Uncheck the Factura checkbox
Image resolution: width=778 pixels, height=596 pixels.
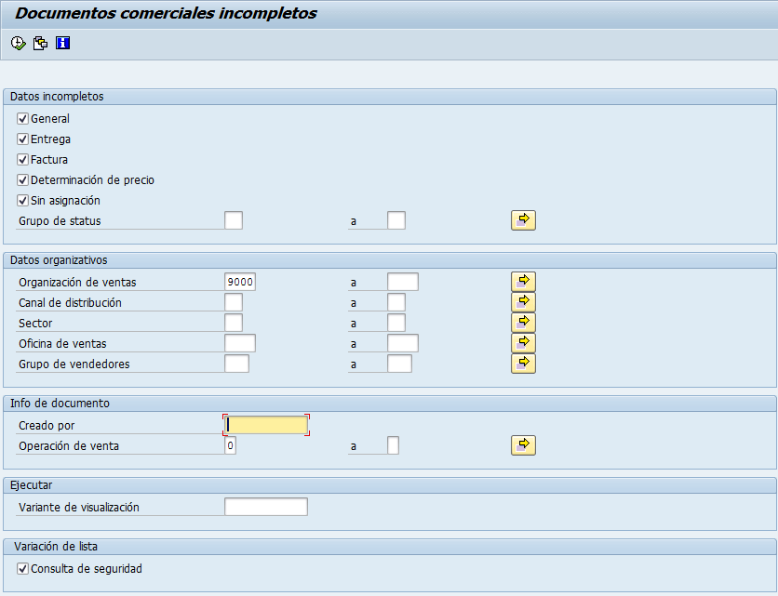tap(22, 159)
